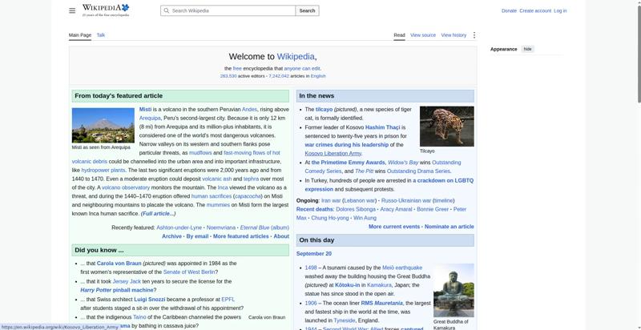Open the September 20 date link
641x330 pixels.
(314, 254)
